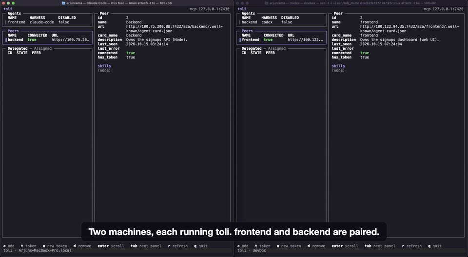Switch to the Assigned tab in the right devbox window
Screen dimensions: 468x257
coord(277,48)
